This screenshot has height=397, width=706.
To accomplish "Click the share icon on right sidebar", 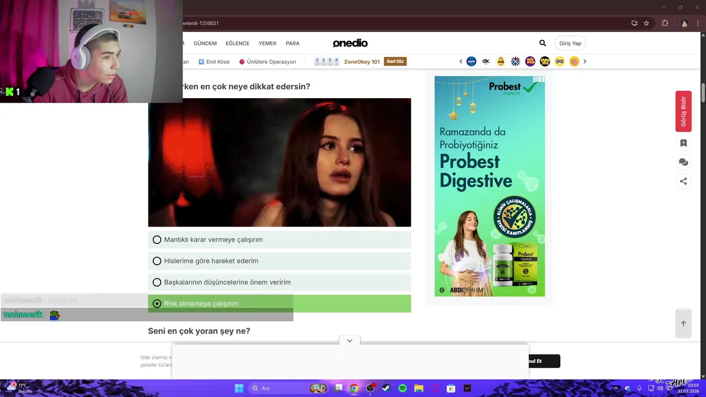I will (x=683, y=181).
